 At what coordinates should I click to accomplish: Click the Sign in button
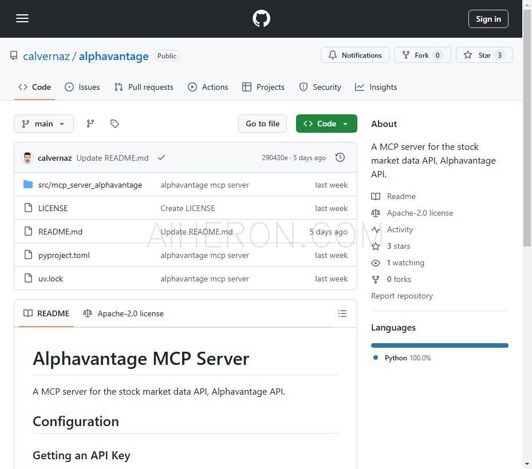(488, 19)
